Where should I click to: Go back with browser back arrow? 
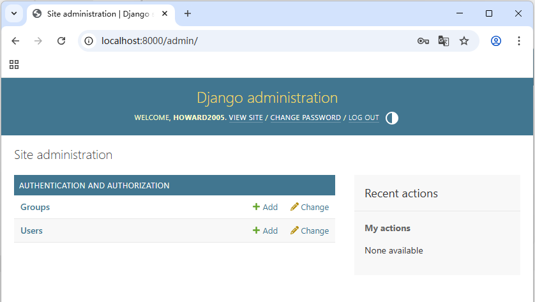15,41
